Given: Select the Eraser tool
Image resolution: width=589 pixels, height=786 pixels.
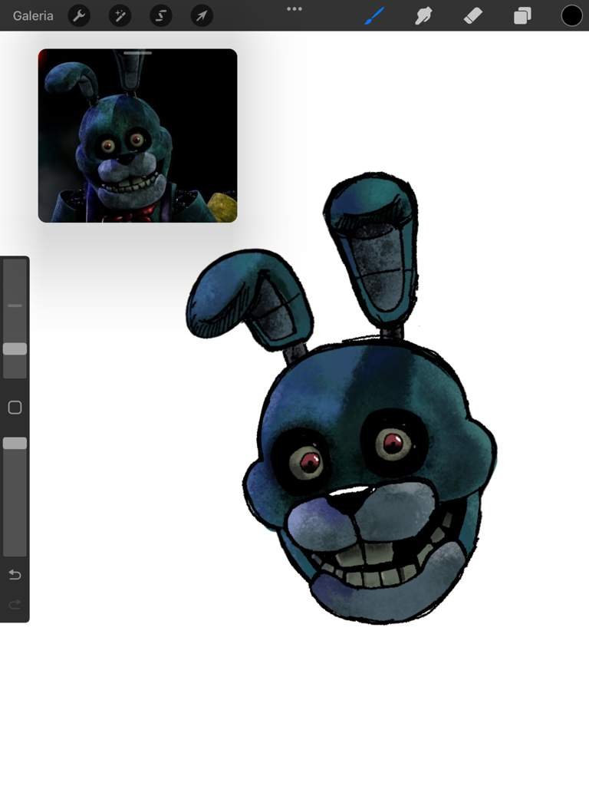Looking at the screenshot, I should tap(472, 16).
